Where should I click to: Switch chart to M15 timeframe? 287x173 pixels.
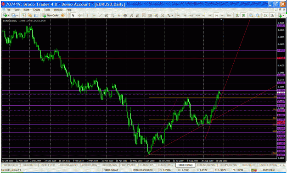click(x=191, y=16)
